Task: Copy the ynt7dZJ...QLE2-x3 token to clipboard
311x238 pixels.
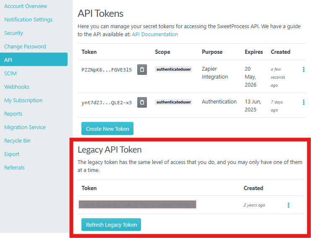Action: [142, 102]
